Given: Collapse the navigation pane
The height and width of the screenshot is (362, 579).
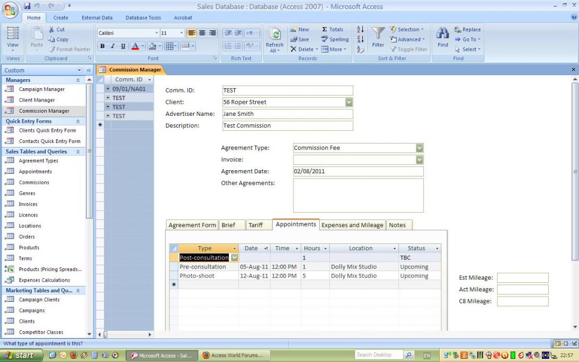Looking at the screenshot, I should [x=89, y=70].
